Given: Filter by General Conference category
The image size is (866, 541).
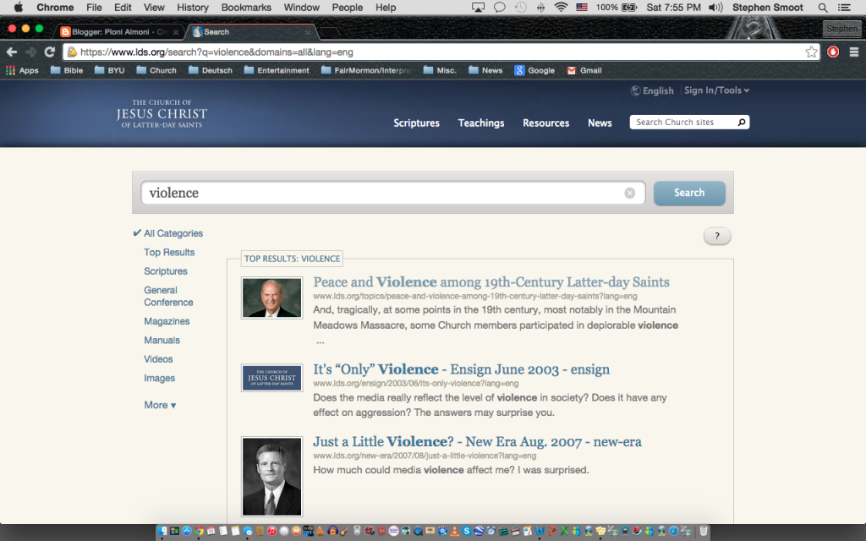Looking at the screenshot, I should coord(168,296).
